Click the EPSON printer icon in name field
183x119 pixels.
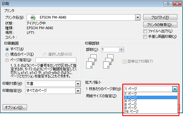pyautogui.click(x=33, y=17)
